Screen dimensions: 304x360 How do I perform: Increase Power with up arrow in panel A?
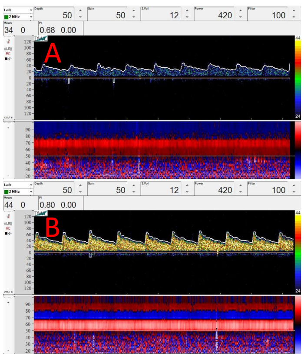[240, 10]
